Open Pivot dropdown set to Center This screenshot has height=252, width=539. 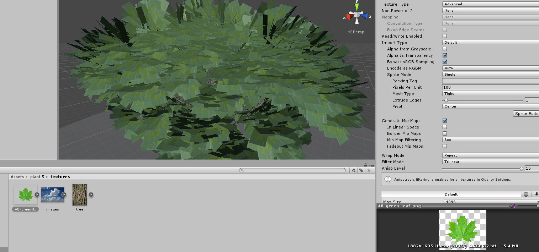[491, 106]
